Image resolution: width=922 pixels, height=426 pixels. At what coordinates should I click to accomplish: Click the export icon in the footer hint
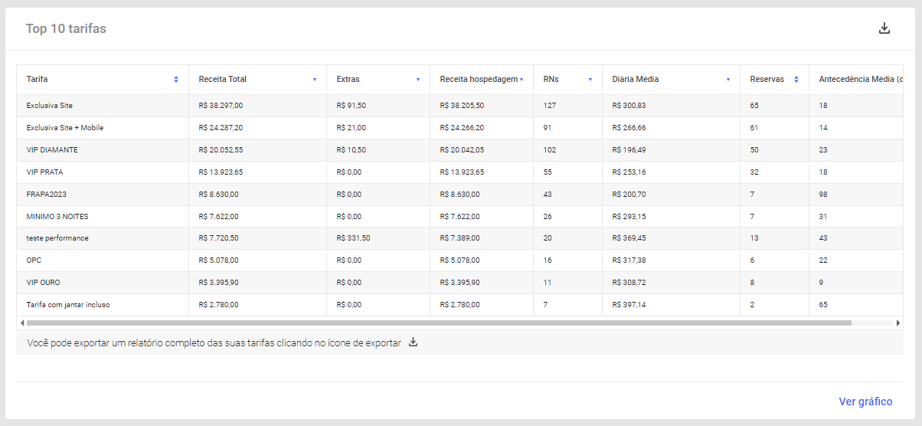click(413, 342)
